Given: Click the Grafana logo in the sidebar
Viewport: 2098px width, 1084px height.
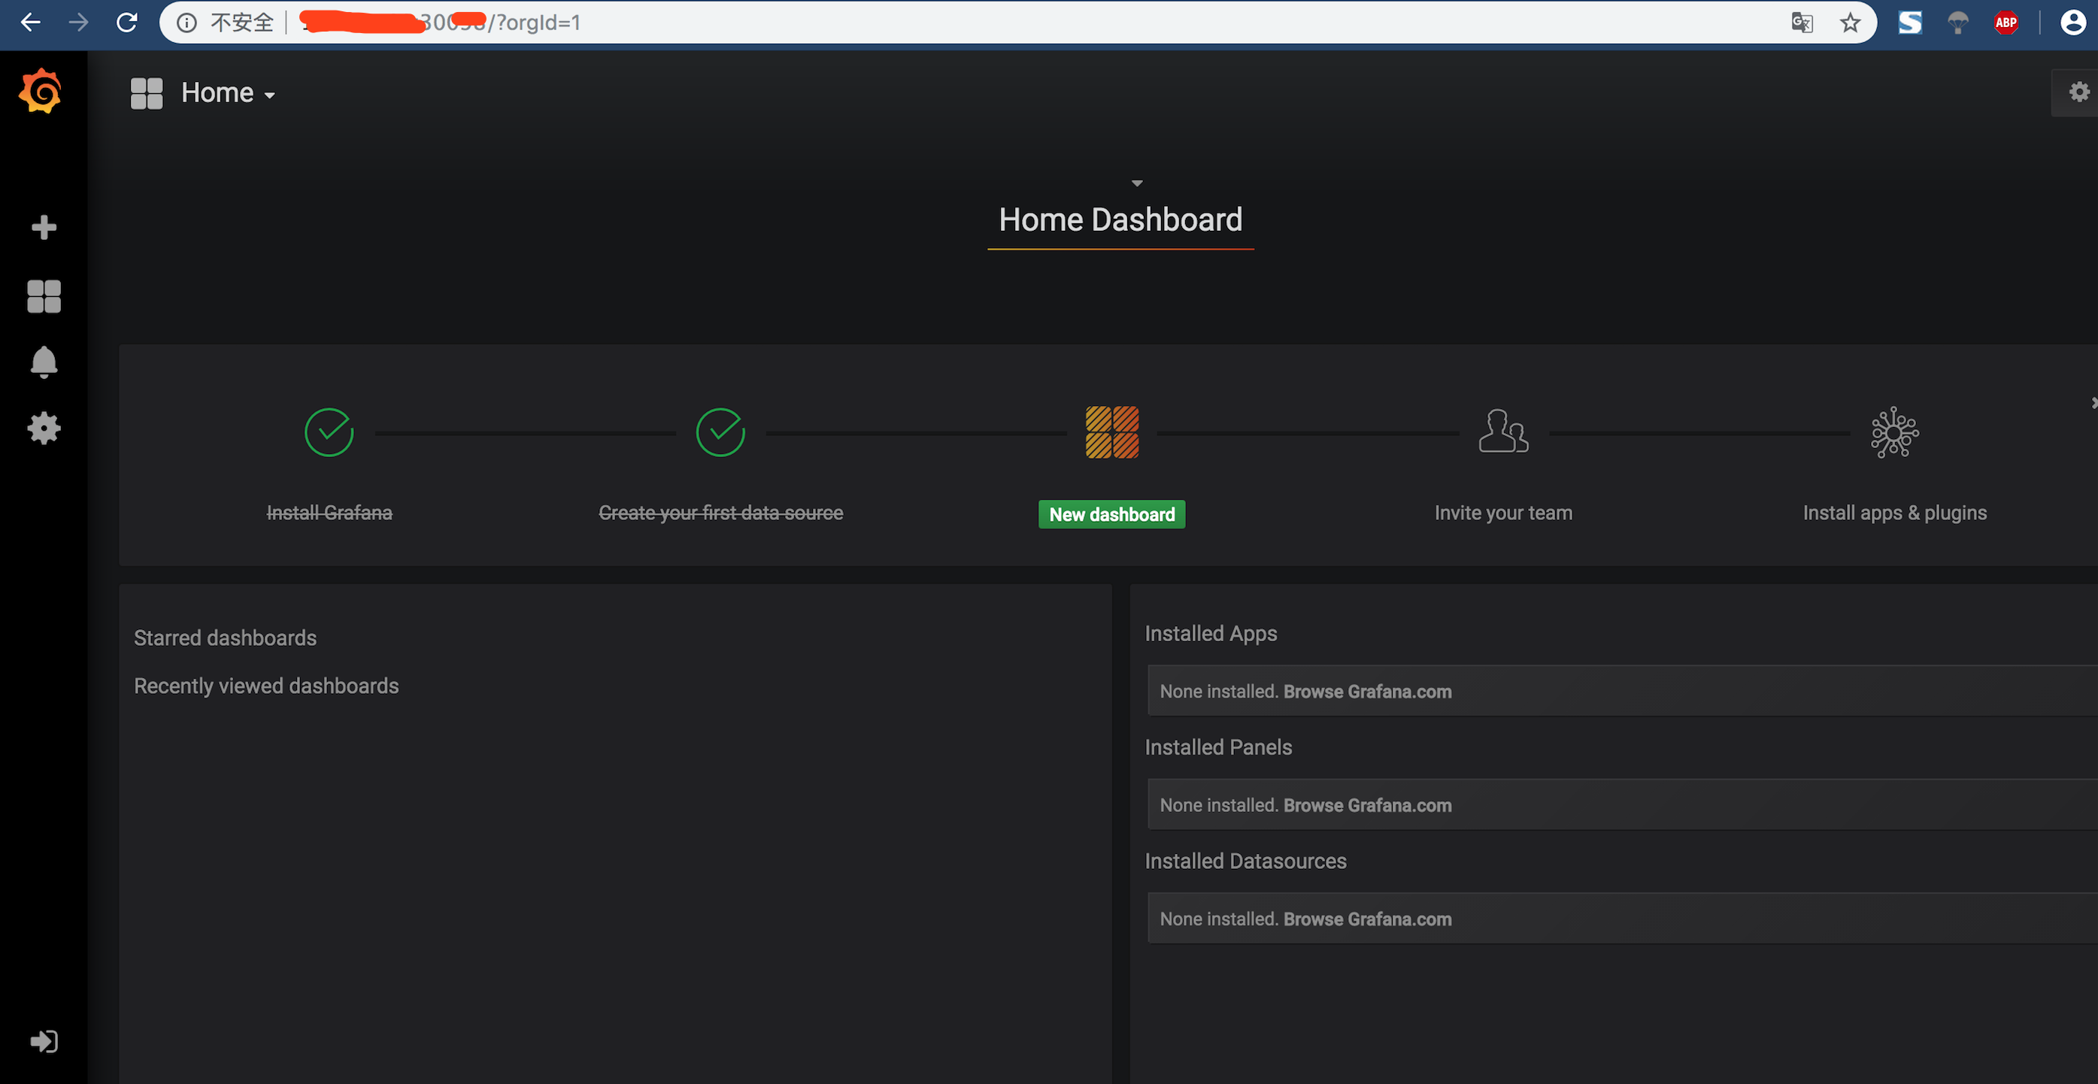Looking at the screenshot, I should [x=41, y=91].
